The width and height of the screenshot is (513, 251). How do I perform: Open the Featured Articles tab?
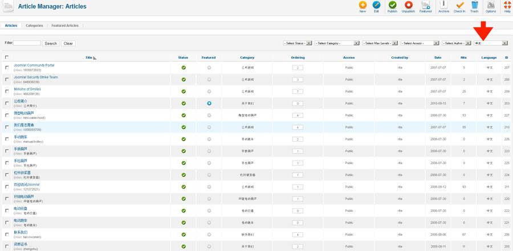click(x=65, y=26)
